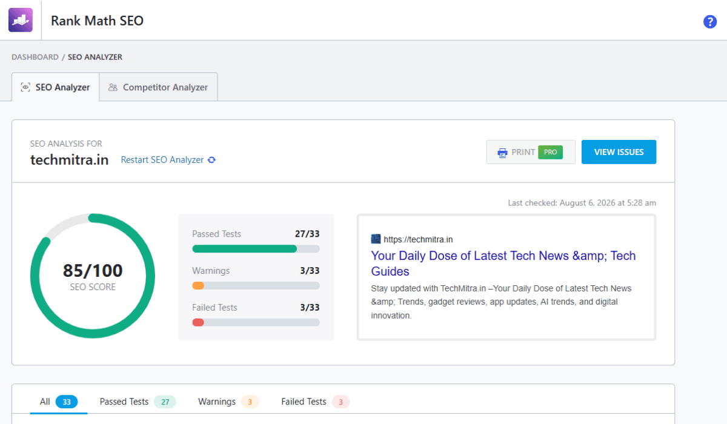Click the 3/33 value next to Warnings
This screenshot has width=727, height=424.
click(x=310, y=271)
